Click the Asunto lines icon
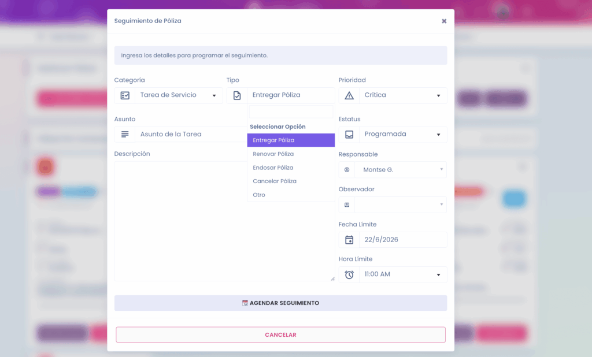Image resolution: width=592 pixels, height=357 pixels. tap(125, 135)
